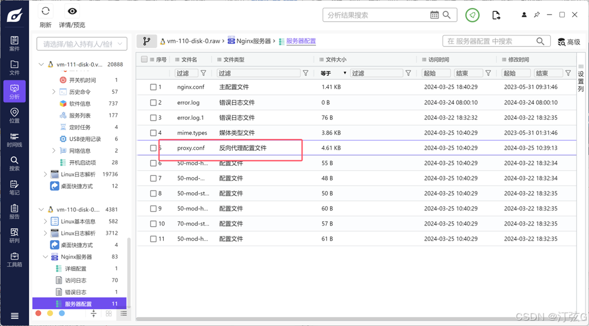Select the 详细配置 tree item
Screen dimensions: 589x326
coord(76,269)
